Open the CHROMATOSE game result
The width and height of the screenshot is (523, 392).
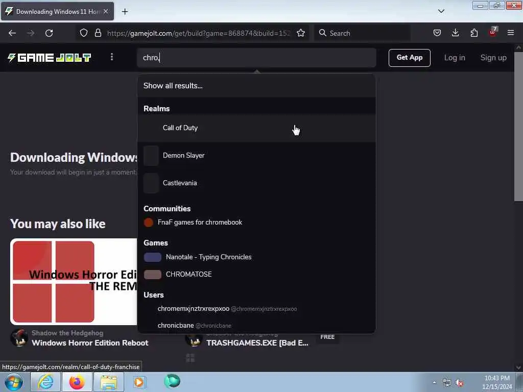coord(256,274)
